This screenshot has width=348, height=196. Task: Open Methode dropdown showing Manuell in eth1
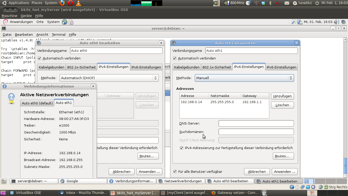tap(244, 78)
